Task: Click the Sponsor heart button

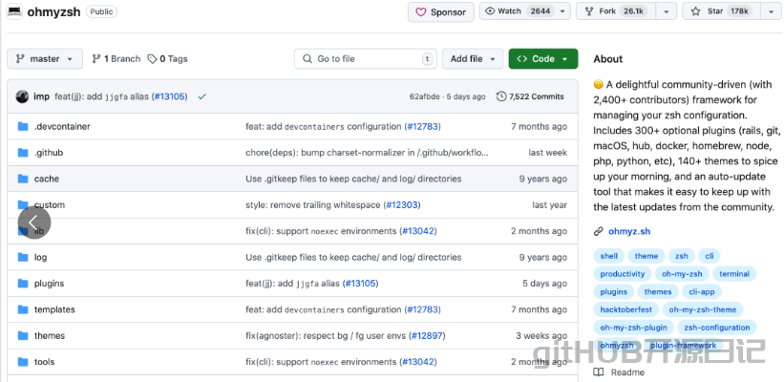Action: click(x=441, y=12)
